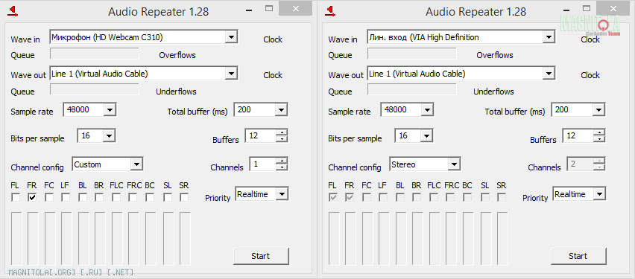
Task: Click the Underflows label in right window
Action: tap(493, 92)
